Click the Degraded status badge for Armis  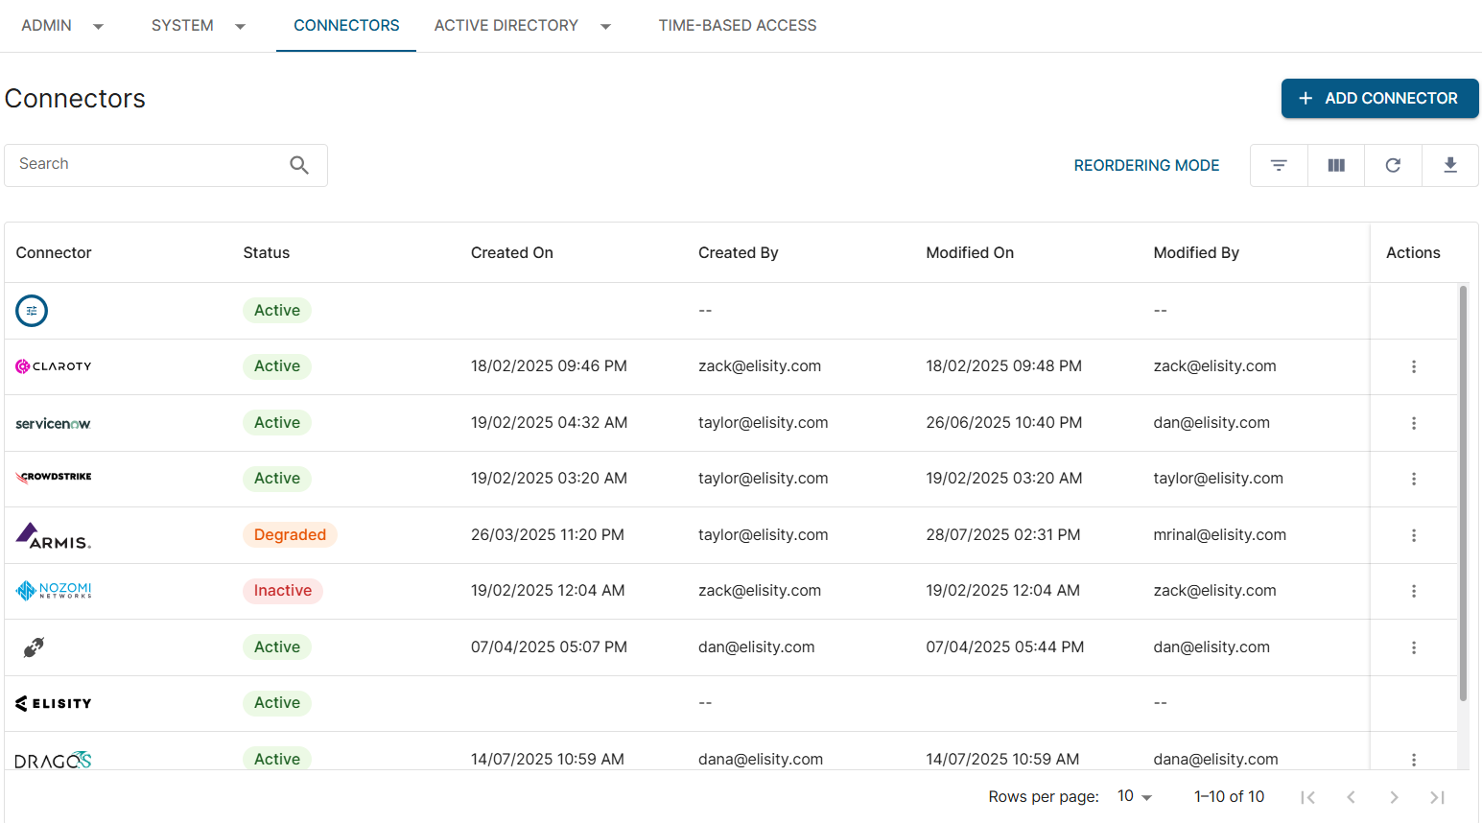(290, 534)
